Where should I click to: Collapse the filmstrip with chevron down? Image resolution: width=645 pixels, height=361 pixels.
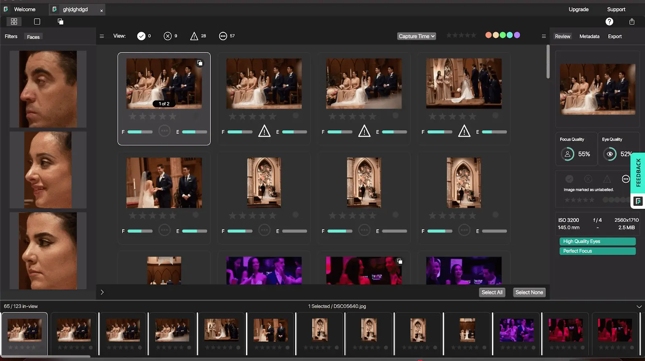(x=639, y=307)
